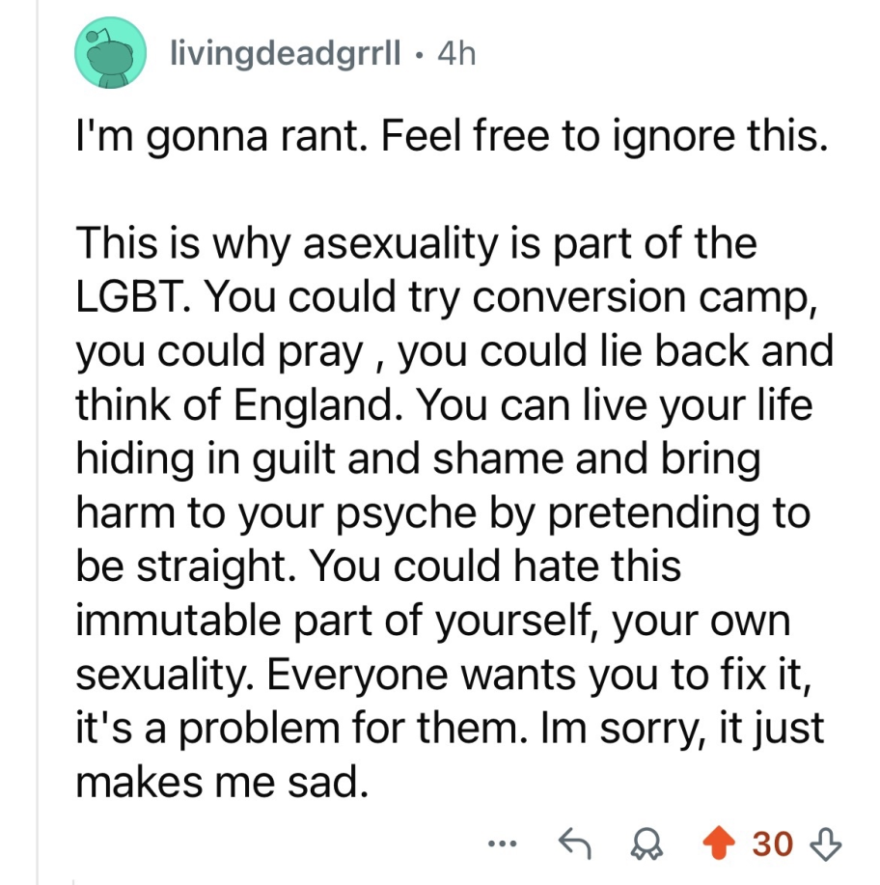Click the downward vote arrow icon
Screen dimensions: 880x885
823,843
